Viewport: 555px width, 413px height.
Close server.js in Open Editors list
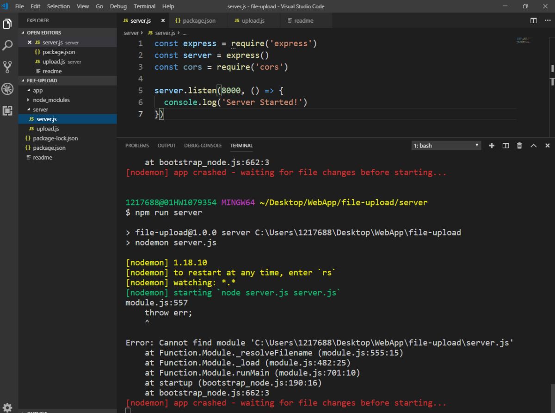pyautogui.click(x=30, y=43)
